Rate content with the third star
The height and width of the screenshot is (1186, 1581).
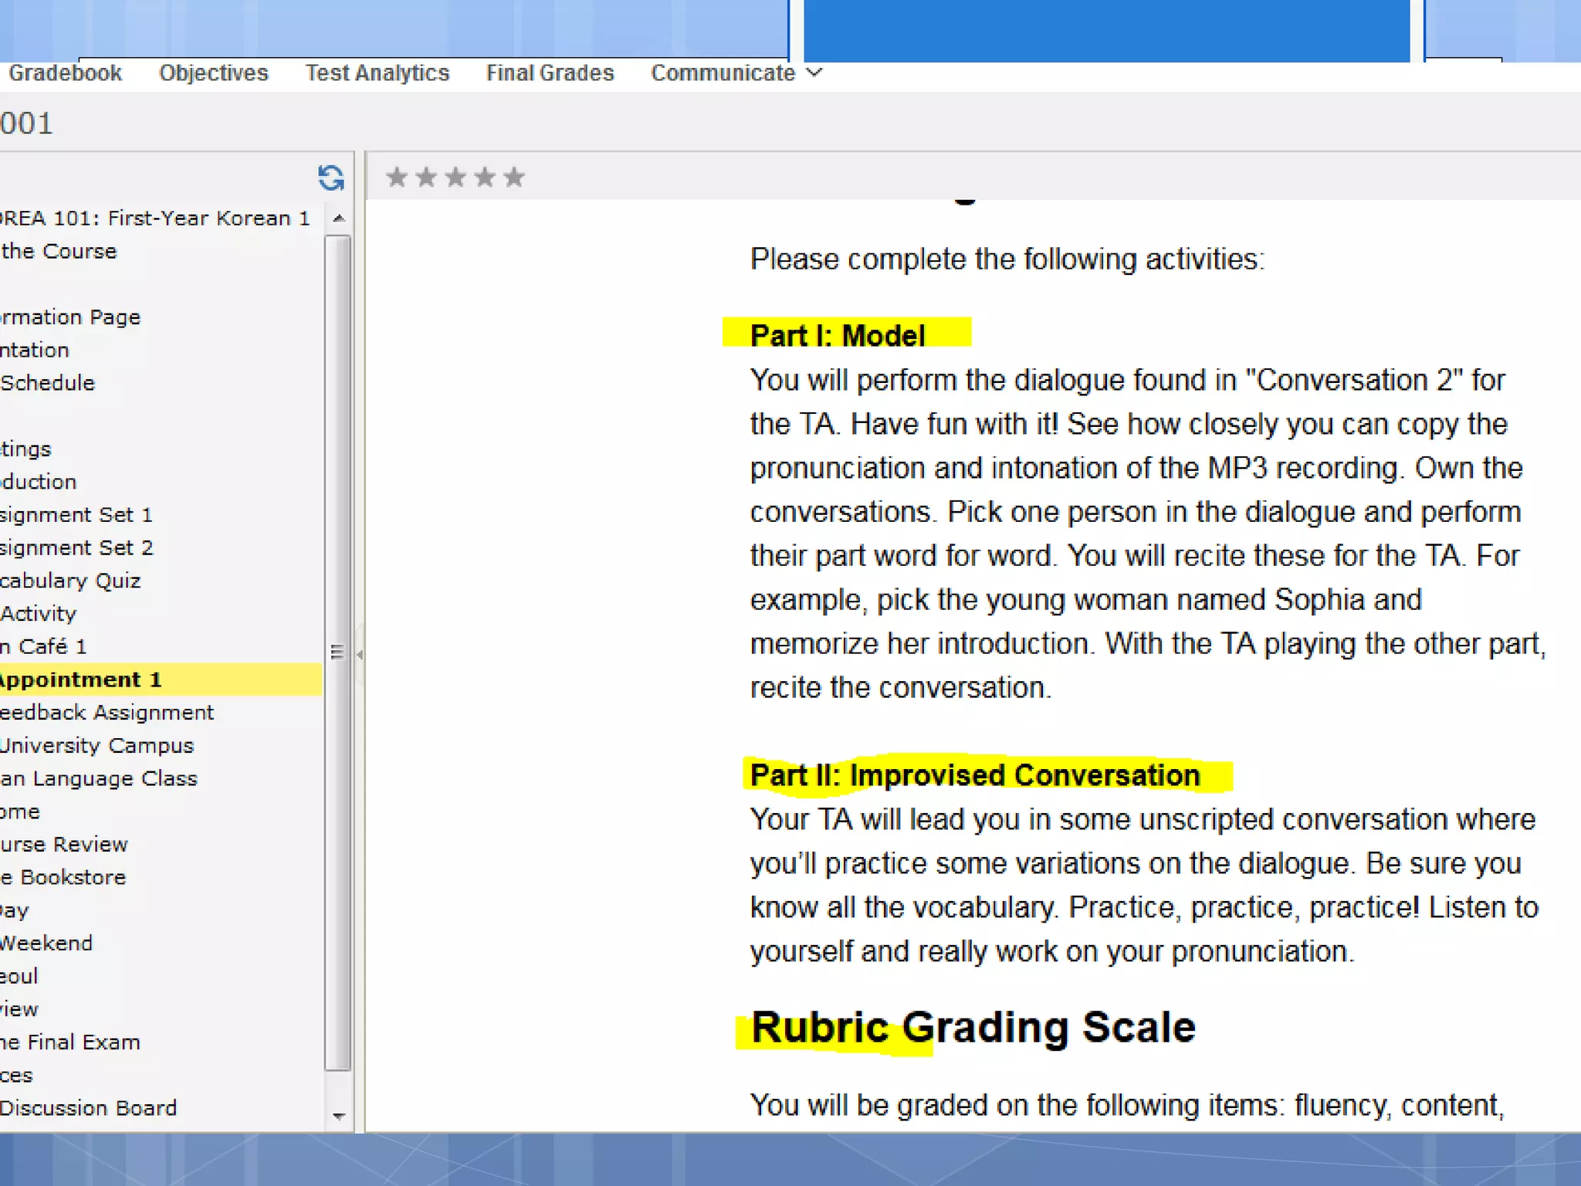(455, 178)
